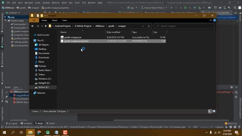This screenshot has height=136, width=242.
Task: Collapse the Gradle Scripts tree node
Action: click(x=5, y=20)
